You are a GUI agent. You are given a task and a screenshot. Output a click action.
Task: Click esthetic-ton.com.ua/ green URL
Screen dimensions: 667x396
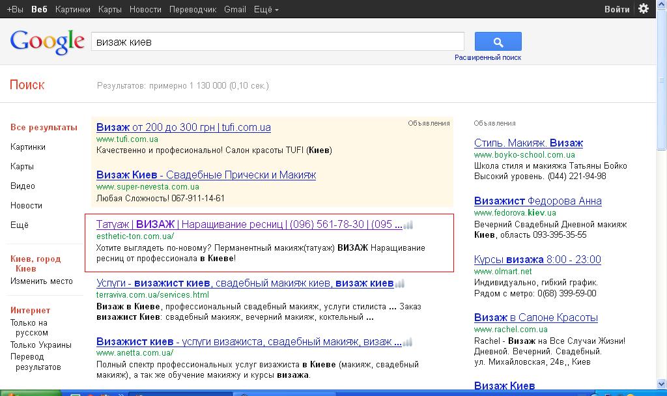[135, 236]
